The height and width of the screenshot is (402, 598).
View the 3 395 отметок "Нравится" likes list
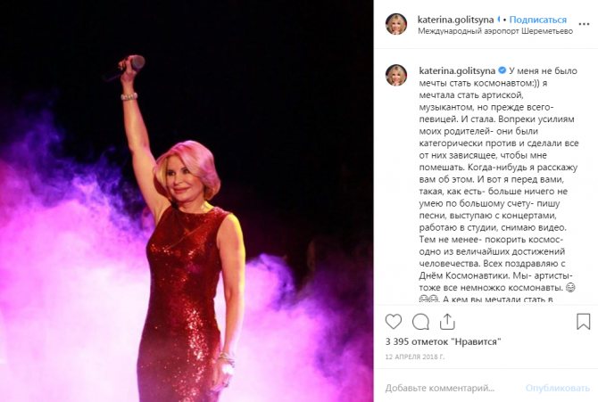tap(443, 341)
